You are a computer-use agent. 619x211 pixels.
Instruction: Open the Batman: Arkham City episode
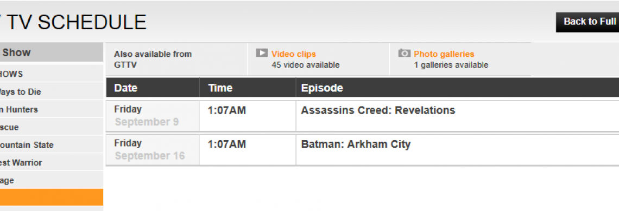pyautogui.click(x=356, y=144)
